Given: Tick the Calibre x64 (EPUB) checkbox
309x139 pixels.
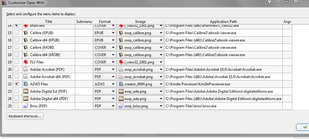Looking at the screenshot, I should click(17, 40).
